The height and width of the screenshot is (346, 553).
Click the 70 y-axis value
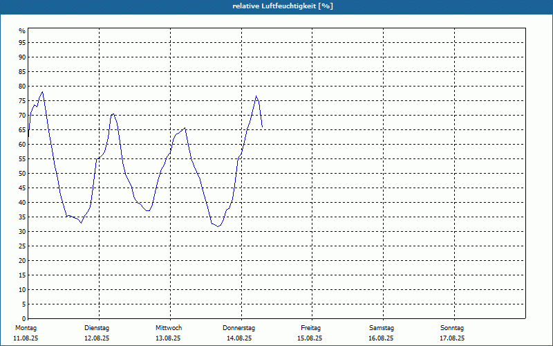(22, 116)
